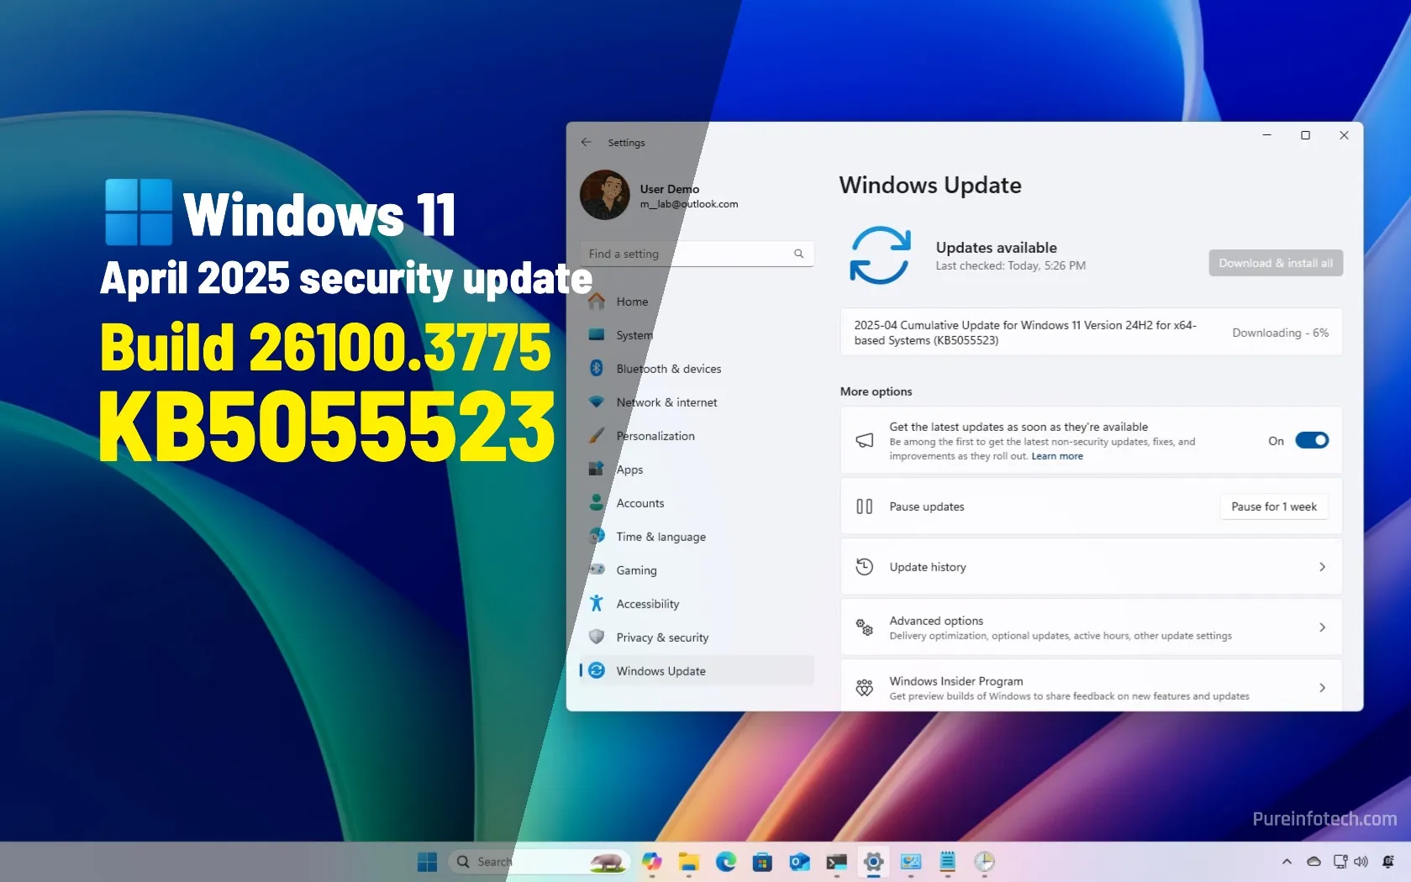Open the Time & language section

click(661, 537)
